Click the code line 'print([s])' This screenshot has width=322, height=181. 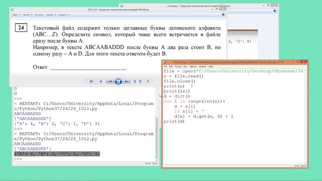(177, 92)
